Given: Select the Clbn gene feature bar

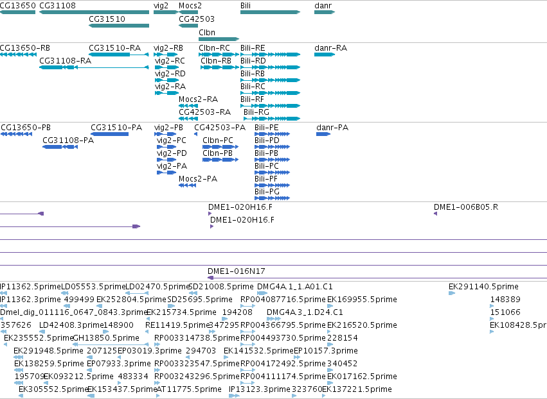Looking at the screenshot, I should click(x=219, y=39).
